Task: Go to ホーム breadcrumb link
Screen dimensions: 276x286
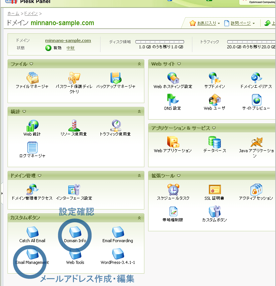Action: [13, 13]
